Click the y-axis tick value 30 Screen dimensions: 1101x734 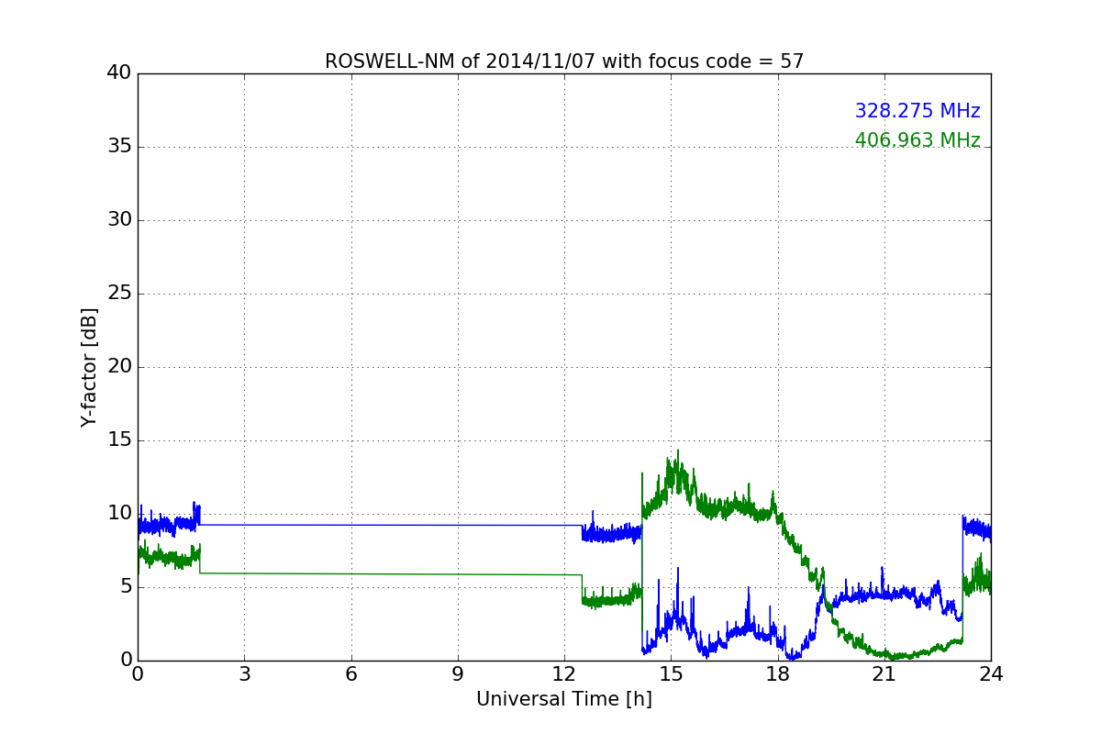(119, 220)
